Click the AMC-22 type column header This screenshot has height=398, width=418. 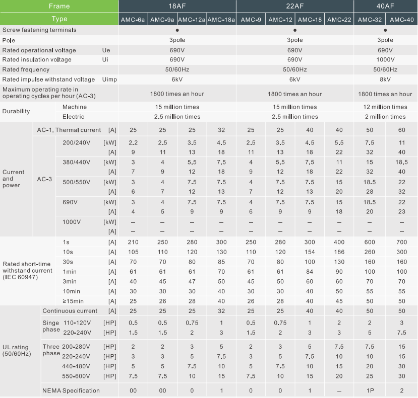coord(339,20)
